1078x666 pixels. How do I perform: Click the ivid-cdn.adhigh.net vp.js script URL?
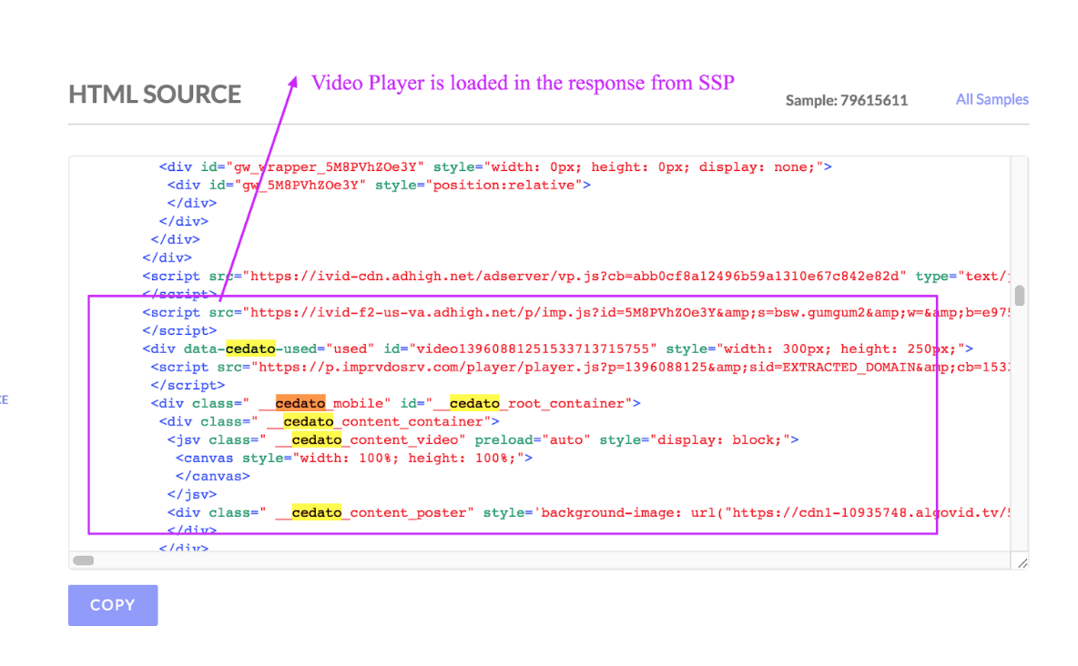574,276
